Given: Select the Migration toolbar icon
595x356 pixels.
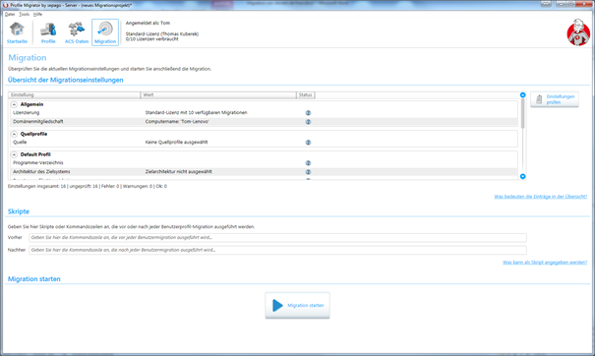Looking at the screenshot, I should (105, 32).
